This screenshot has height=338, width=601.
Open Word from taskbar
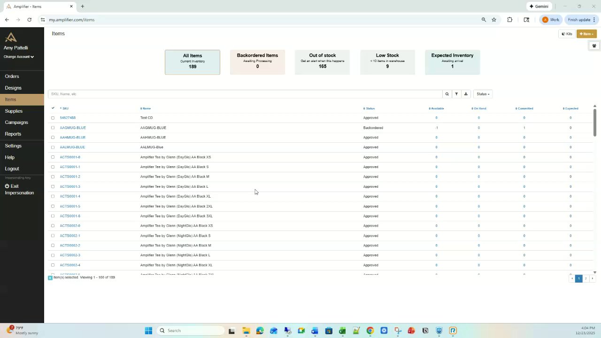tap(315, 330)
